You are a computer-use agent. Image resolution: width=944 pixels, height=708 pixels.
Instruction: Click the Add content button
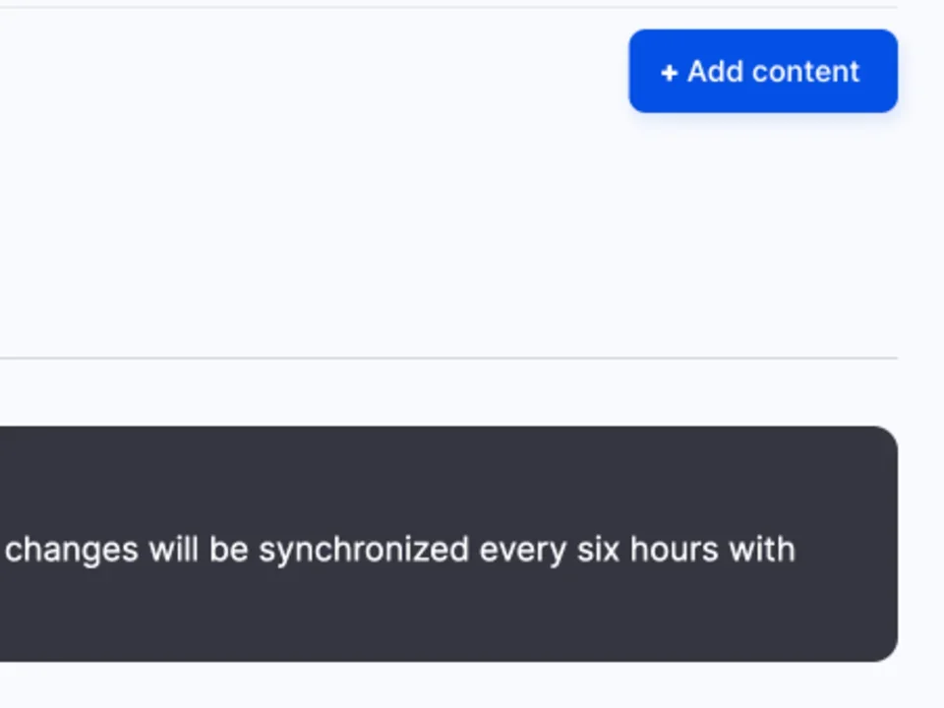click(763, 71)
